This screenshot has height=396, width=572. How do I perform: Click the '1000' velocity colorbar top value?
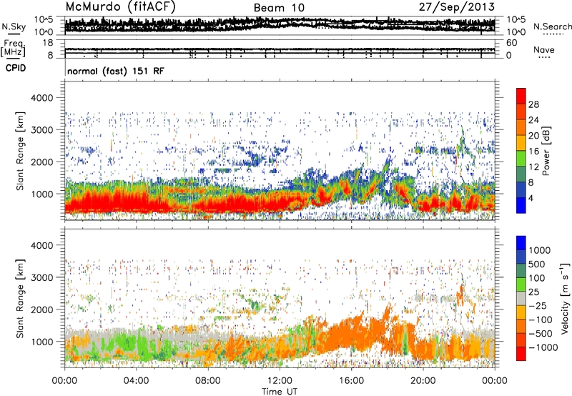(540, 250)
